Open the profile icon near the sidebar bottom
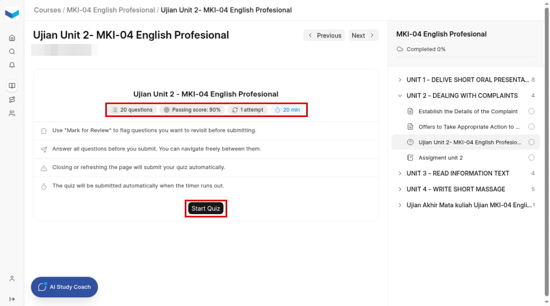Image resolution: width=550 pixels, height=306 pixels. [x=12, y=279]
